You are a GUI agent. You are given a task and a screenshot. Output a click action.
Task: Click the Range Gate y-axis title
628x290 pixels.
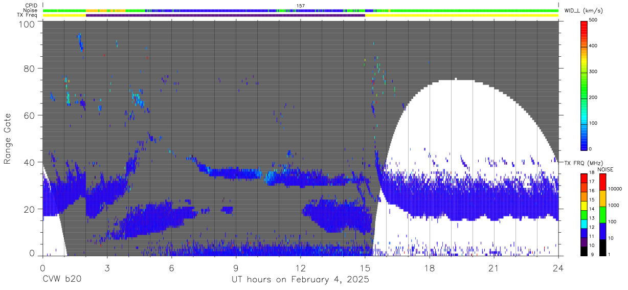pos(8,139)
